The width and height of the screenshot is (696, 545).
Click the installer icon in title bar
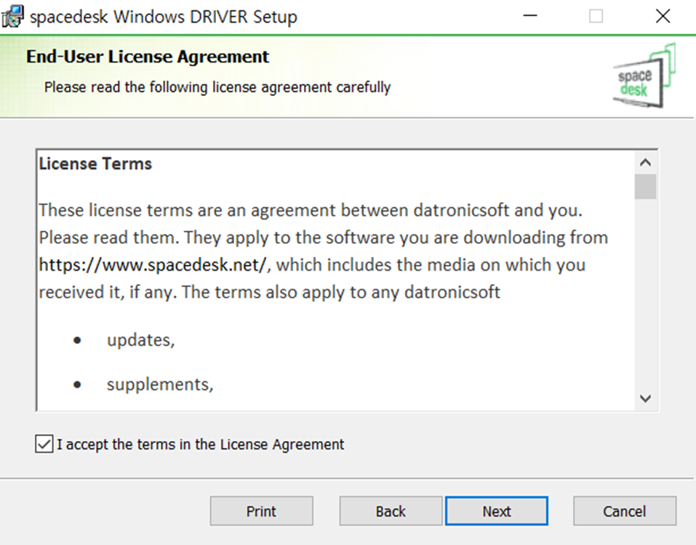coord(12,17)
